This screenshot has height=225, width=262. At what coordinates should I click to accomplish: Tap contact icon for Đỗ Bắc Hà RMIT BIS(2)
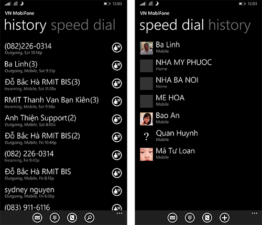tap(117, 137)
